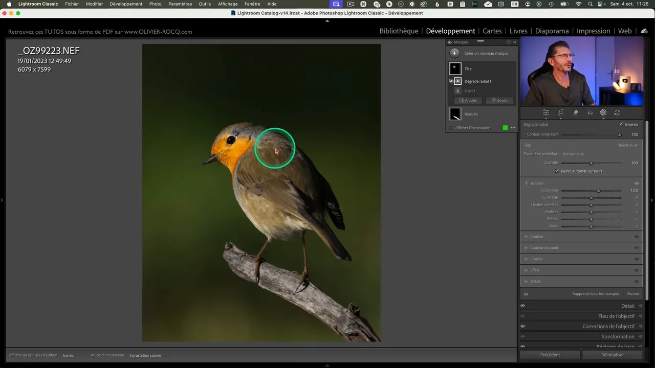Toggle Tonalité section visibility eye
The height and width of the screenshot is (368, 655).
click(x=637, y=183)
